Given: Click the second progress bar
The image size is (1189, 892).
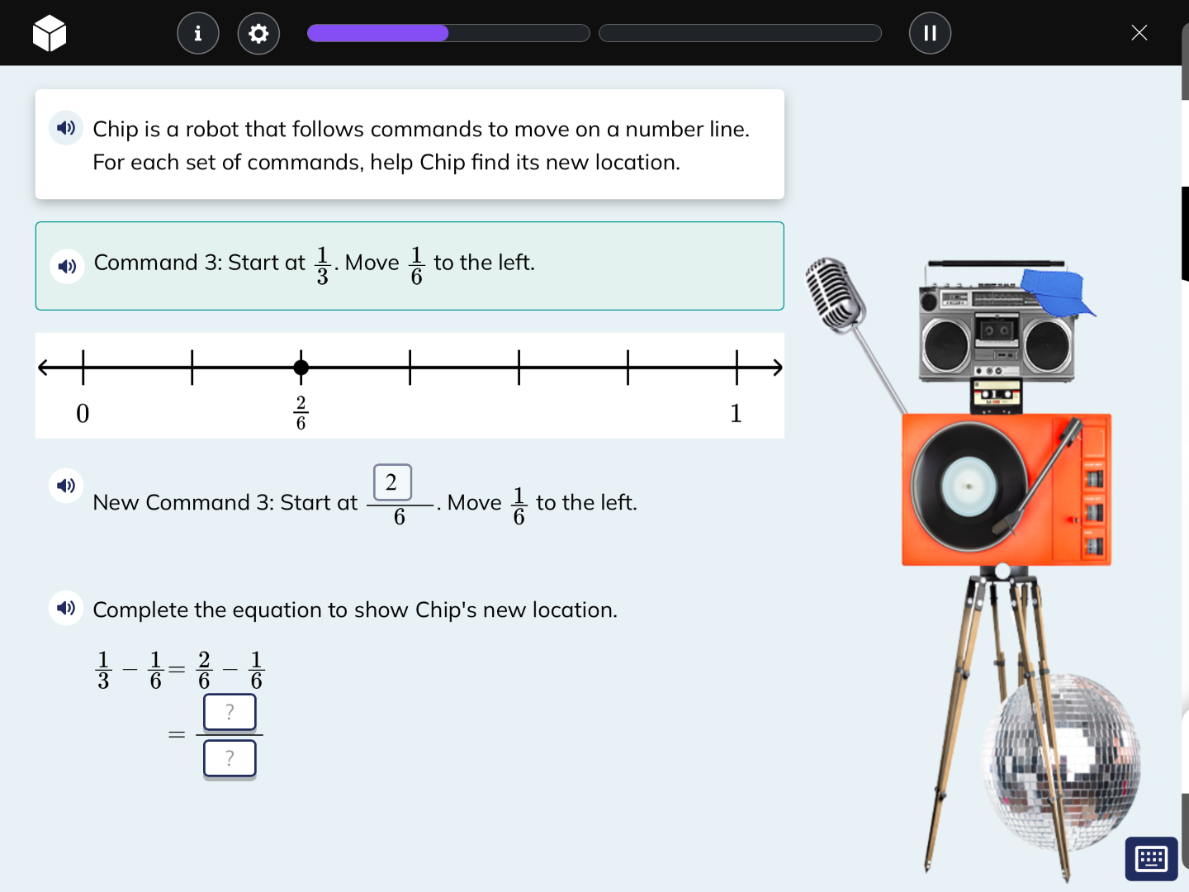Looking at the screenshot, I should [x=741, y=33].
